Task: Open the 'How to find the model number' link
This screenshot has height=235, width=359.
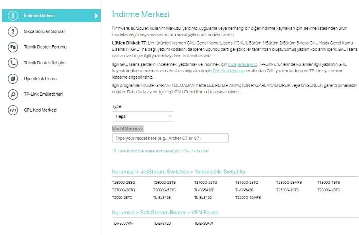Action: tap(164, 151)
